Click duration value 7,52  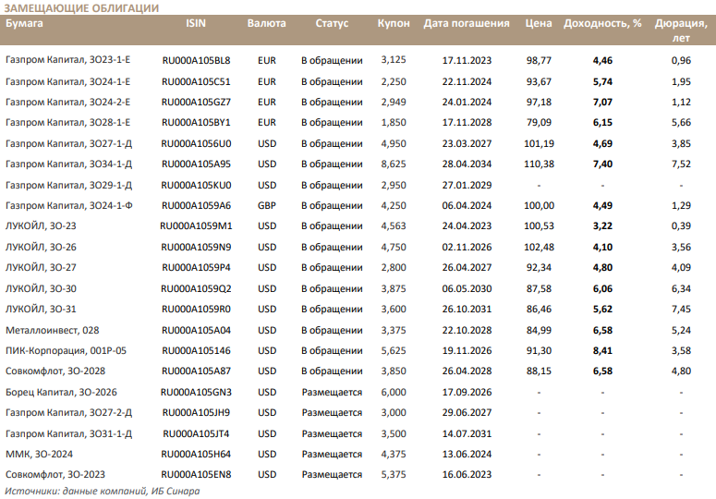[681, 164]
